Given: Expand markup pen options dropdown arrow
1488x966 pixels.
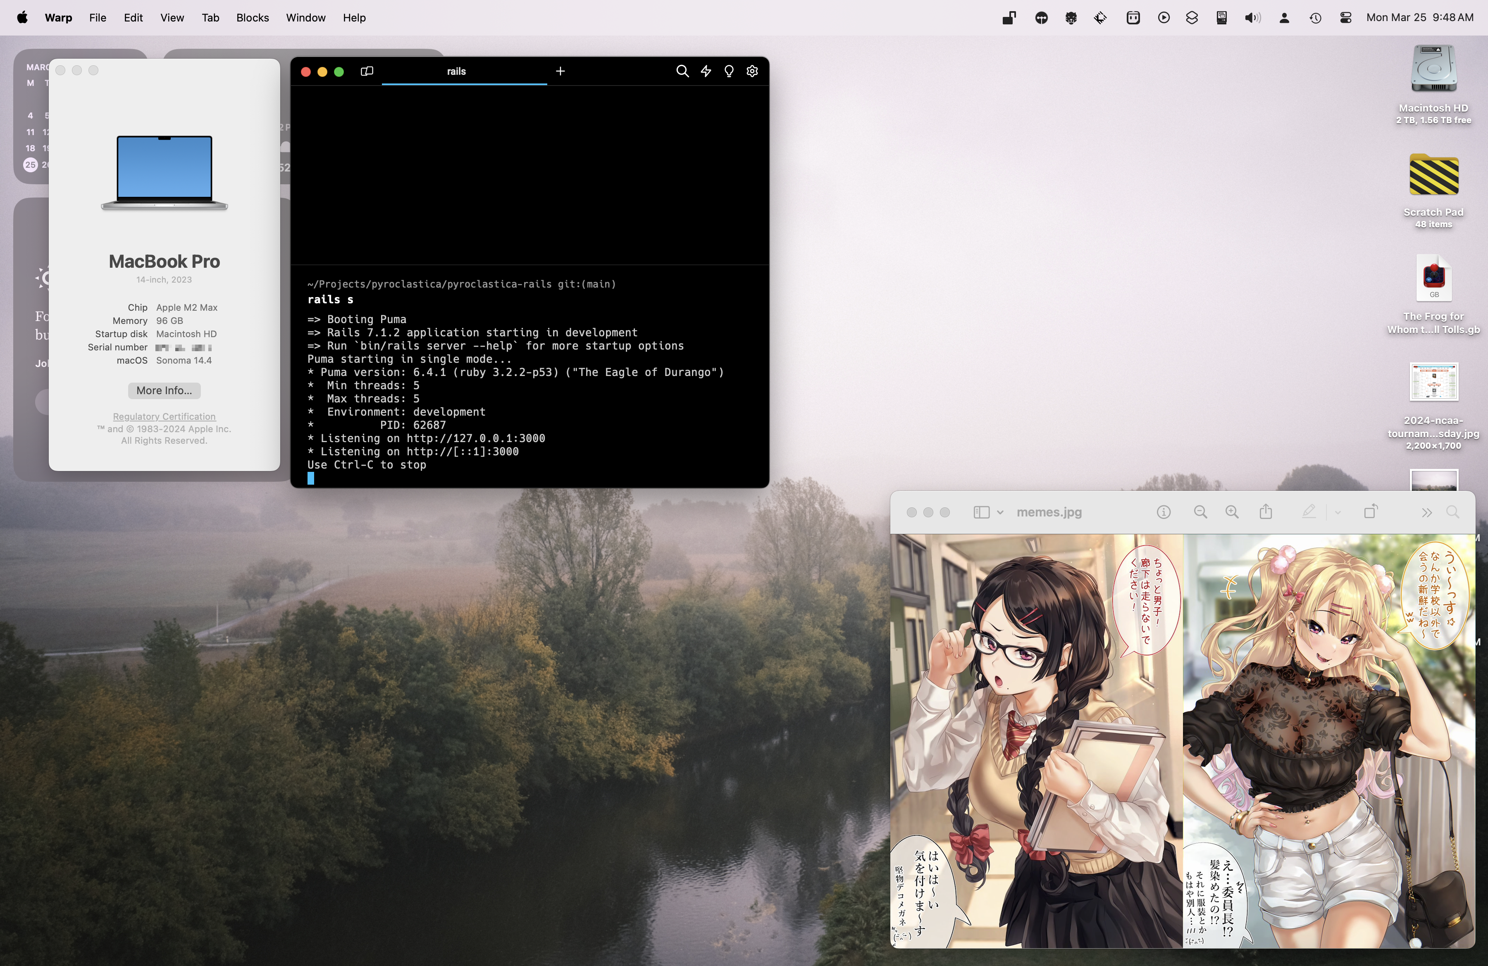Looking at the screenshot, I should (x=1337, y=512).
